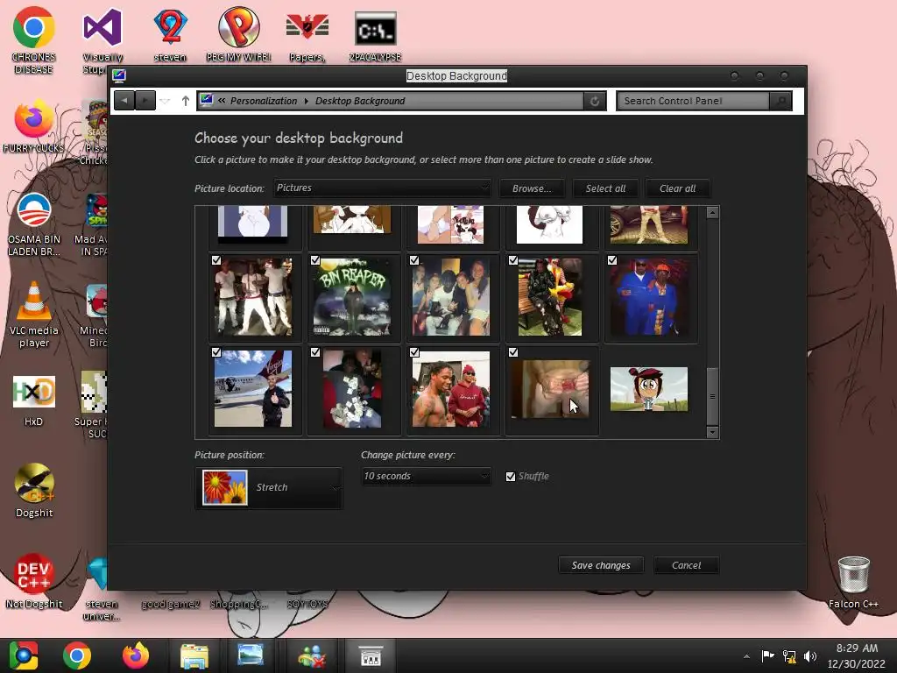The height and width of the screenshot is (673, 897).
Task: Open the recent pages dropdown arrow
Action: pos(166,102)
